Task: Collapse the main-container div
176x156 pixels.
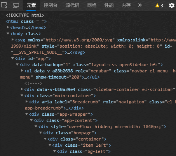Action: pos(22,96)
